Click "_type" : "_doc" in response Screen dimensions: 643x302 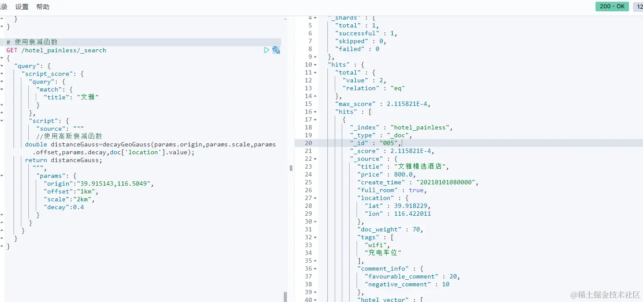coord(381,135)
